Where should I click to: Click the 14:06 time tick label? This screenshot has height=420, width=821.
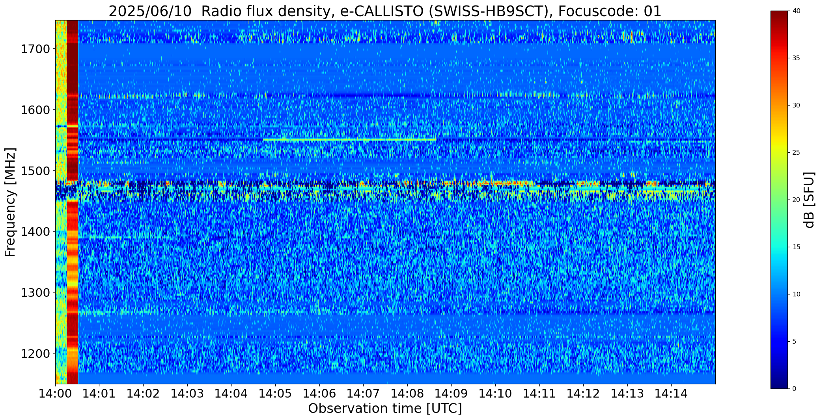point(319,394)
